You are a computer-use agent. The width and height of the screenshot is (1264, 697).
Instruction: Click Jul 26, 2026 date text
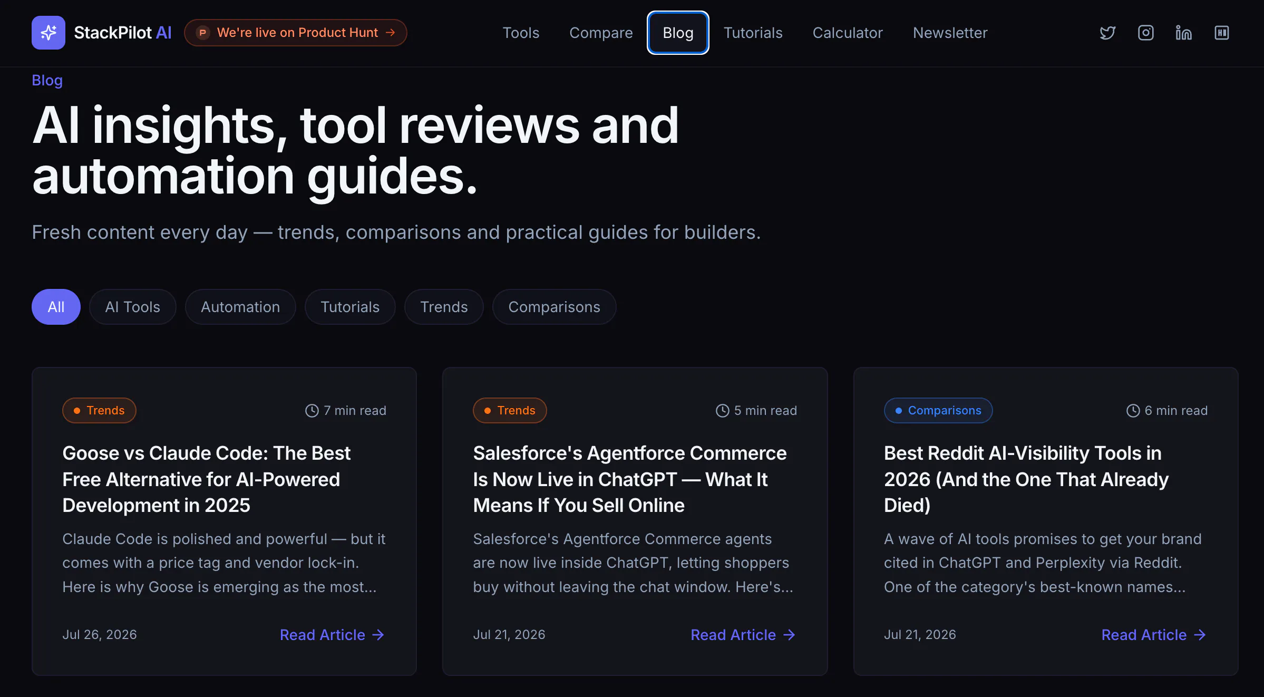tap(100, 635)
